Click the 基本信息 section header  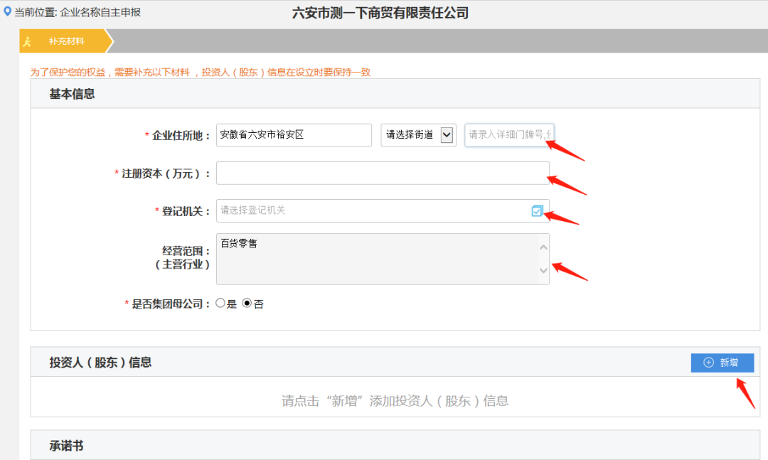tap(72, 94)
